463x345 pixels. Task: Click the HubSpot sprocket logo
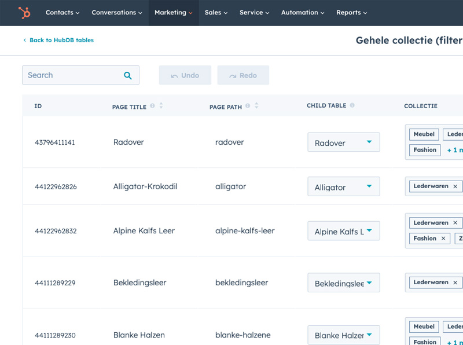point(24,12)
